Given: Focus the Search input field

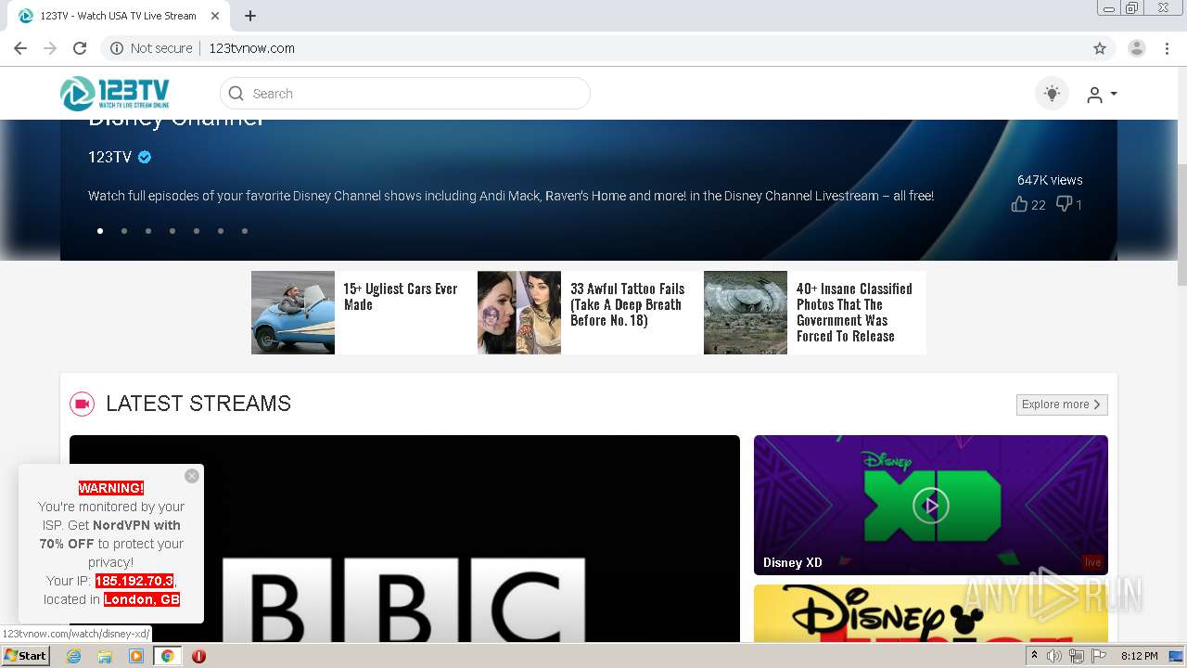Looking at the screenshot, I should [405, 94].
